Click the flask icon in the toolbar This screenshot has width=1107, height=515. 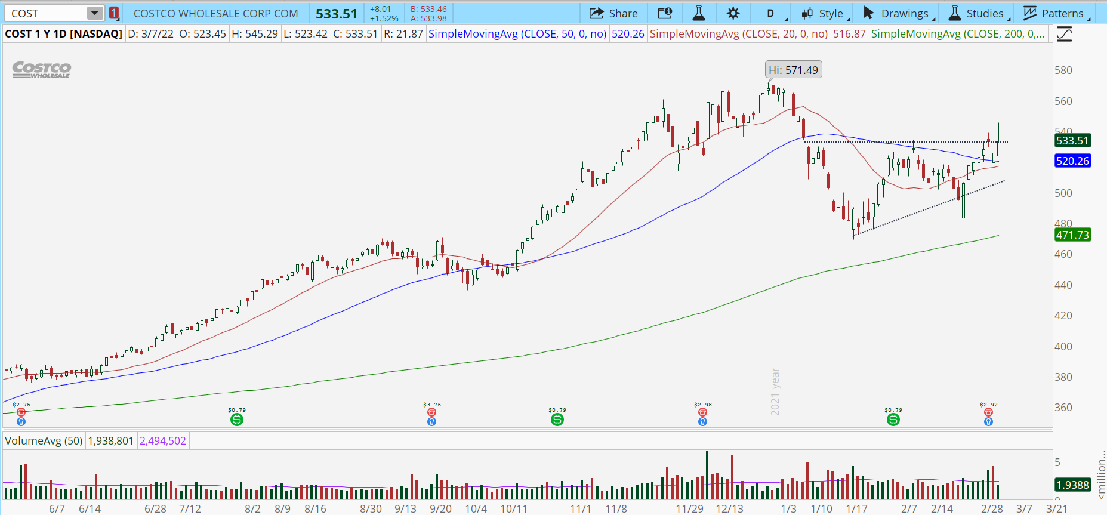[x=699, y=13]
